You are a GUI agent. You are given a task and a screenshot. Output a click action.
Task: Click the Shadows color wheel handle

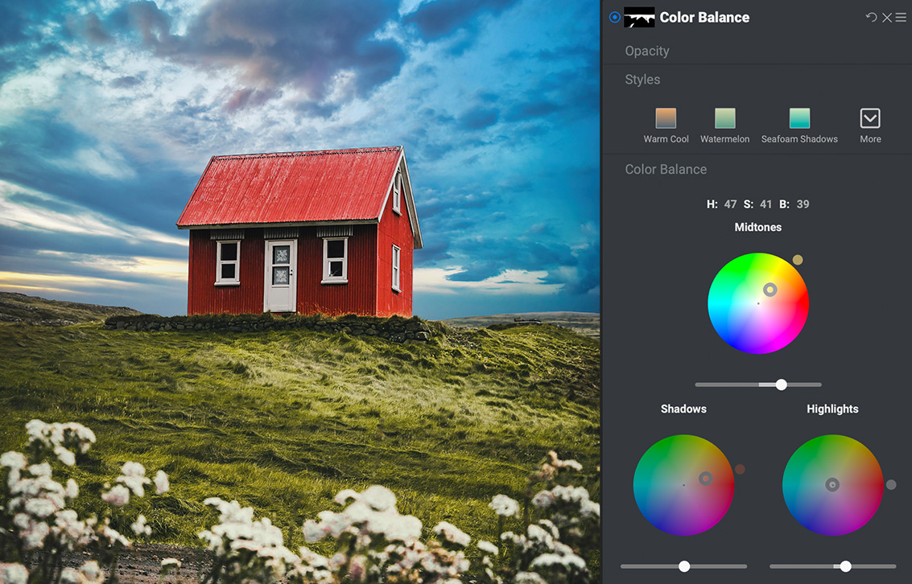tap(706, 479)
